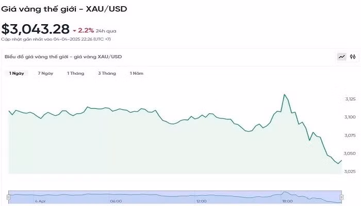Click the price peak on the chart line
Screen dimensions: 361x206
point(284,95)
